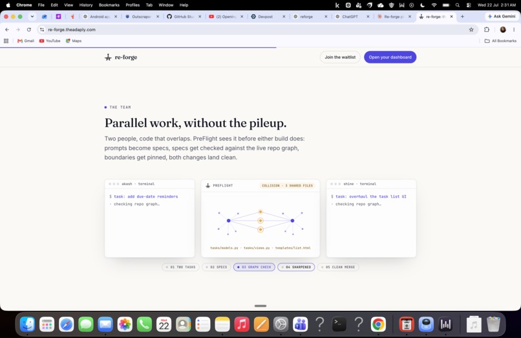This screenshot has width=521, height=338.
Task: Open the Gmail bookmark
Action: (x=26, y=41)
